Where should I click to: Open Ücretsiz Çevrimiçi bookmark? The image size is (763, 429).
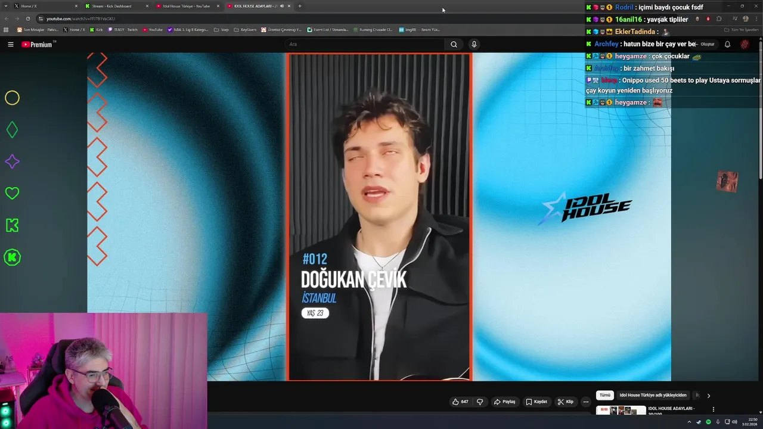[281, 29]
